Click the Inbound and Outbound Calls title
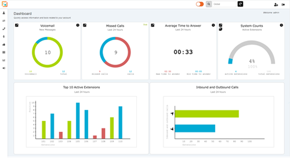The height and width of the screenshot is (158, 290). click(217, 87)
